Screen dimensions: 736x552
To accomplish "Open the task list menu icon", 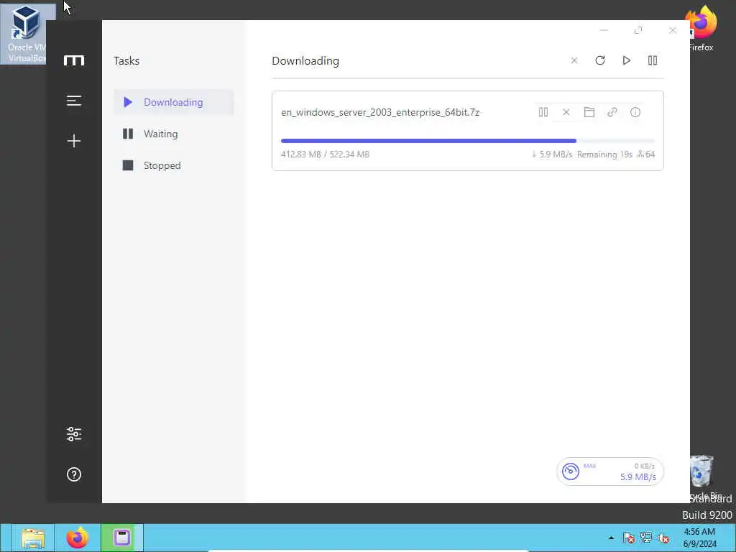I will (x=74, y=101).
